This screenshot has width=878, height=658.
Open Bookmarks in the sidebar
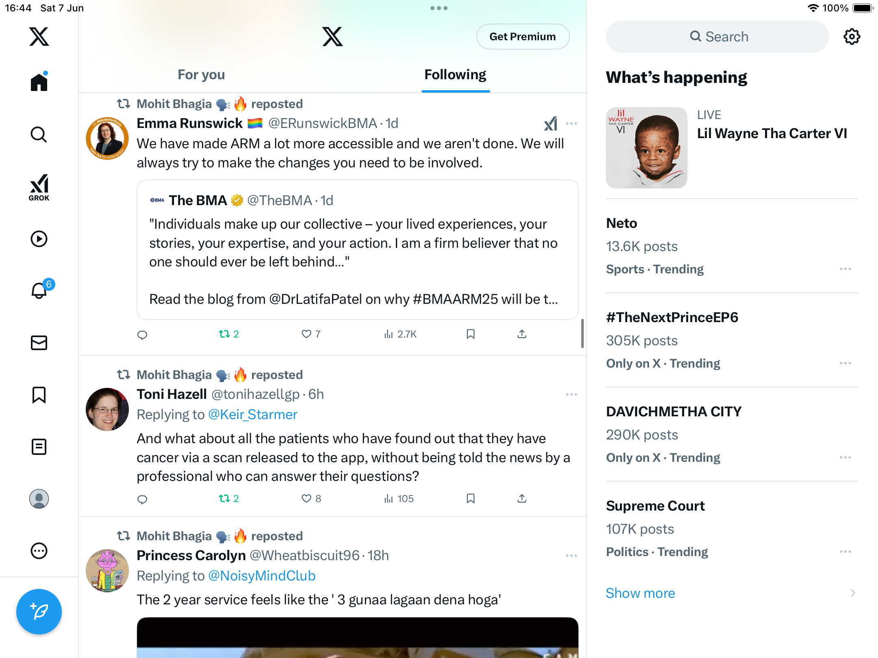pyautogui.click(x=39, y=395)
